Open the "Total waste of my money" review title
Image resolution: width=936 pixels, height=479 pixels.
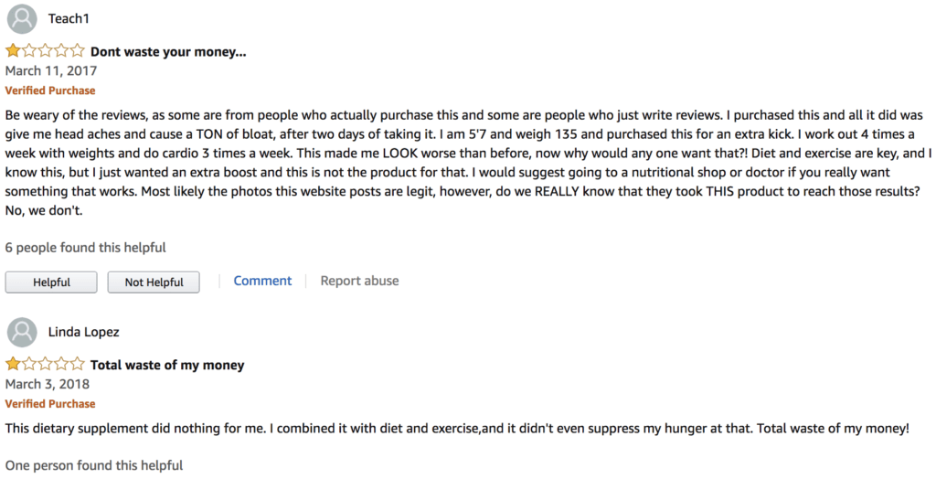167,365
